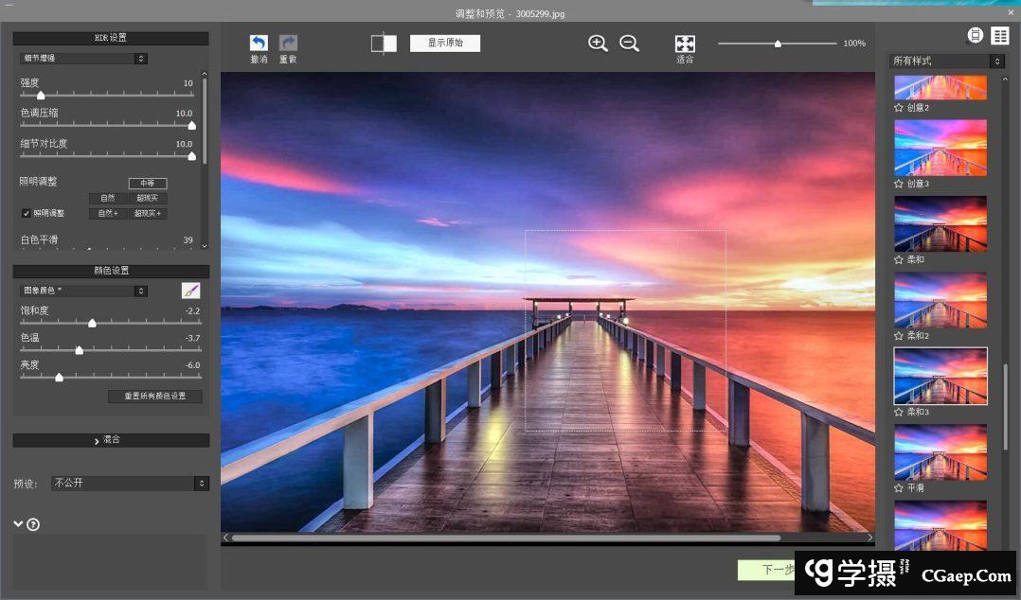Click 重置所有颜色设置 button
The width and height of the screenshot is (1021, 600).
coord(155,397)
